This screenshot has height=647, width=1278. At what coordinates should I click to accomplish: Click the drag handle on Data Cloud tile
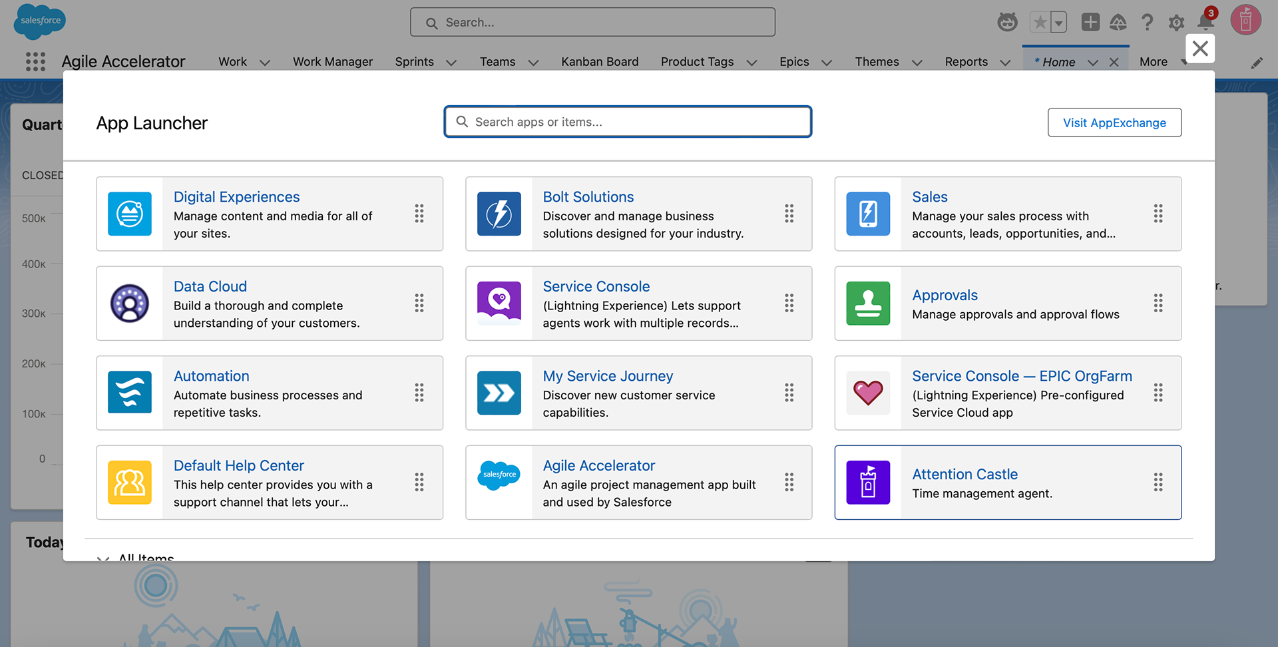coord(419,304)
